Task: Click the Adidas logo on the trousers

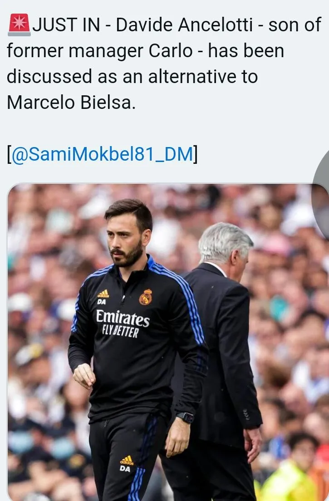Action: (x=127, y=461)
